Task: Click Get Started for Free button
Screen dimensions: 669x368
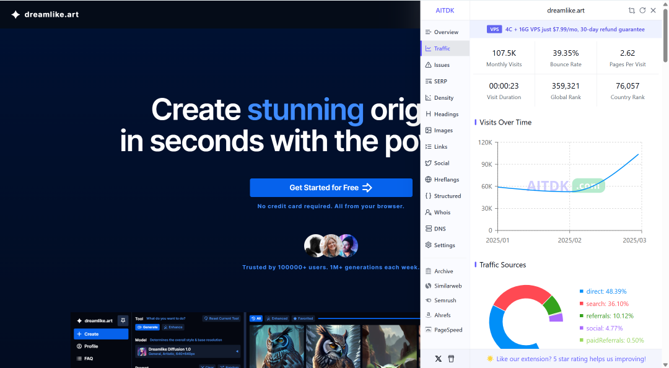Action: 331,188
